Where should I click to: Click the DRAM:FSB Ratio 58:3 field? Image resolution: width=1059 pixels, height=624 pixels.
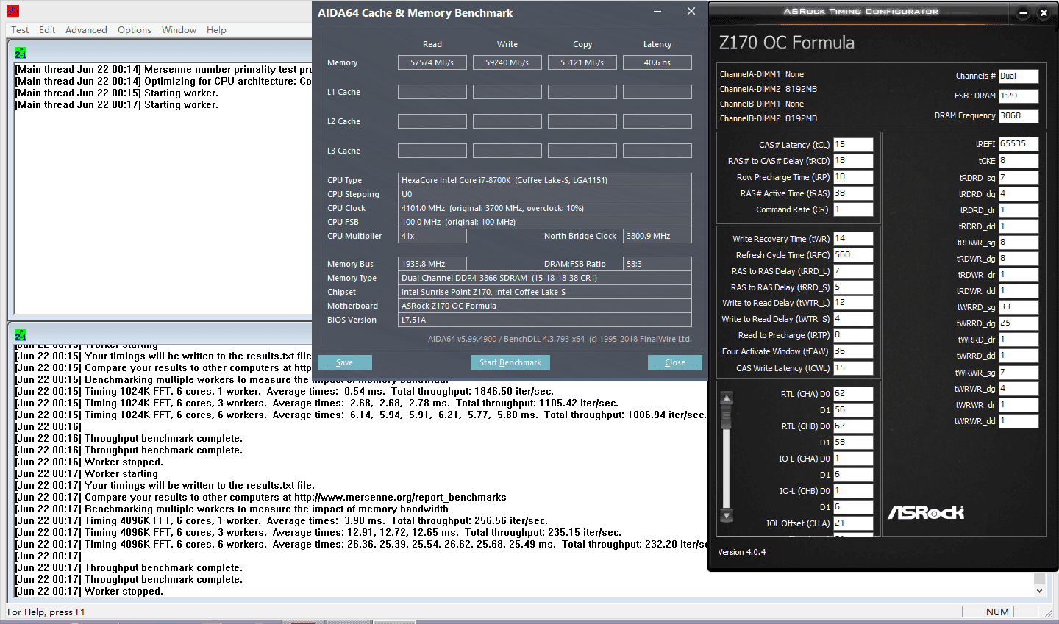[x=657, y=264]
